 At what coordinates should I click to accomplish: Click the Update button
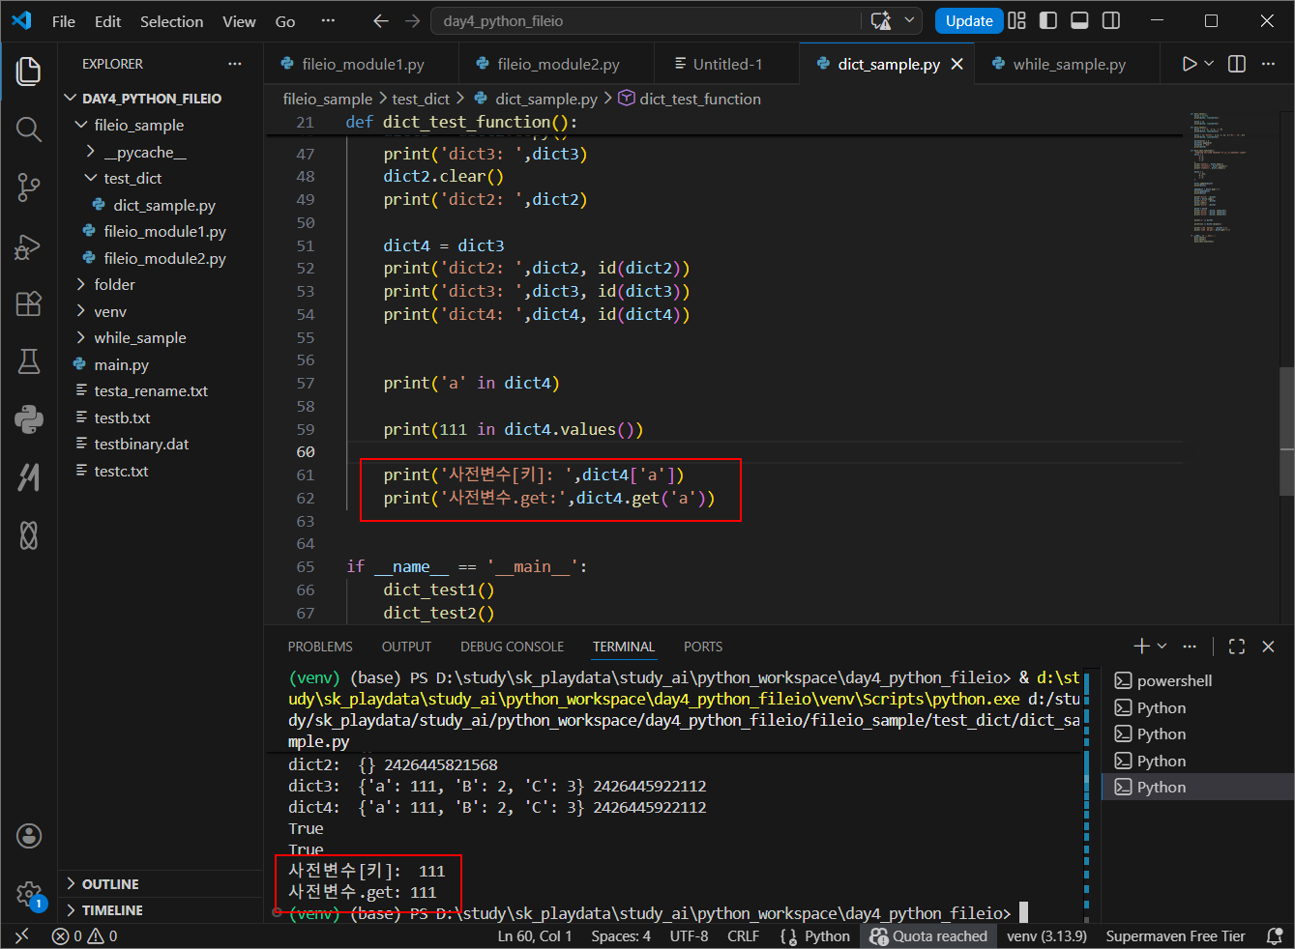(x=969, y=20)
